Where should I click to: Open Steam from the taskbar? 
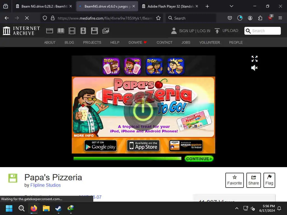coord(58,208)
